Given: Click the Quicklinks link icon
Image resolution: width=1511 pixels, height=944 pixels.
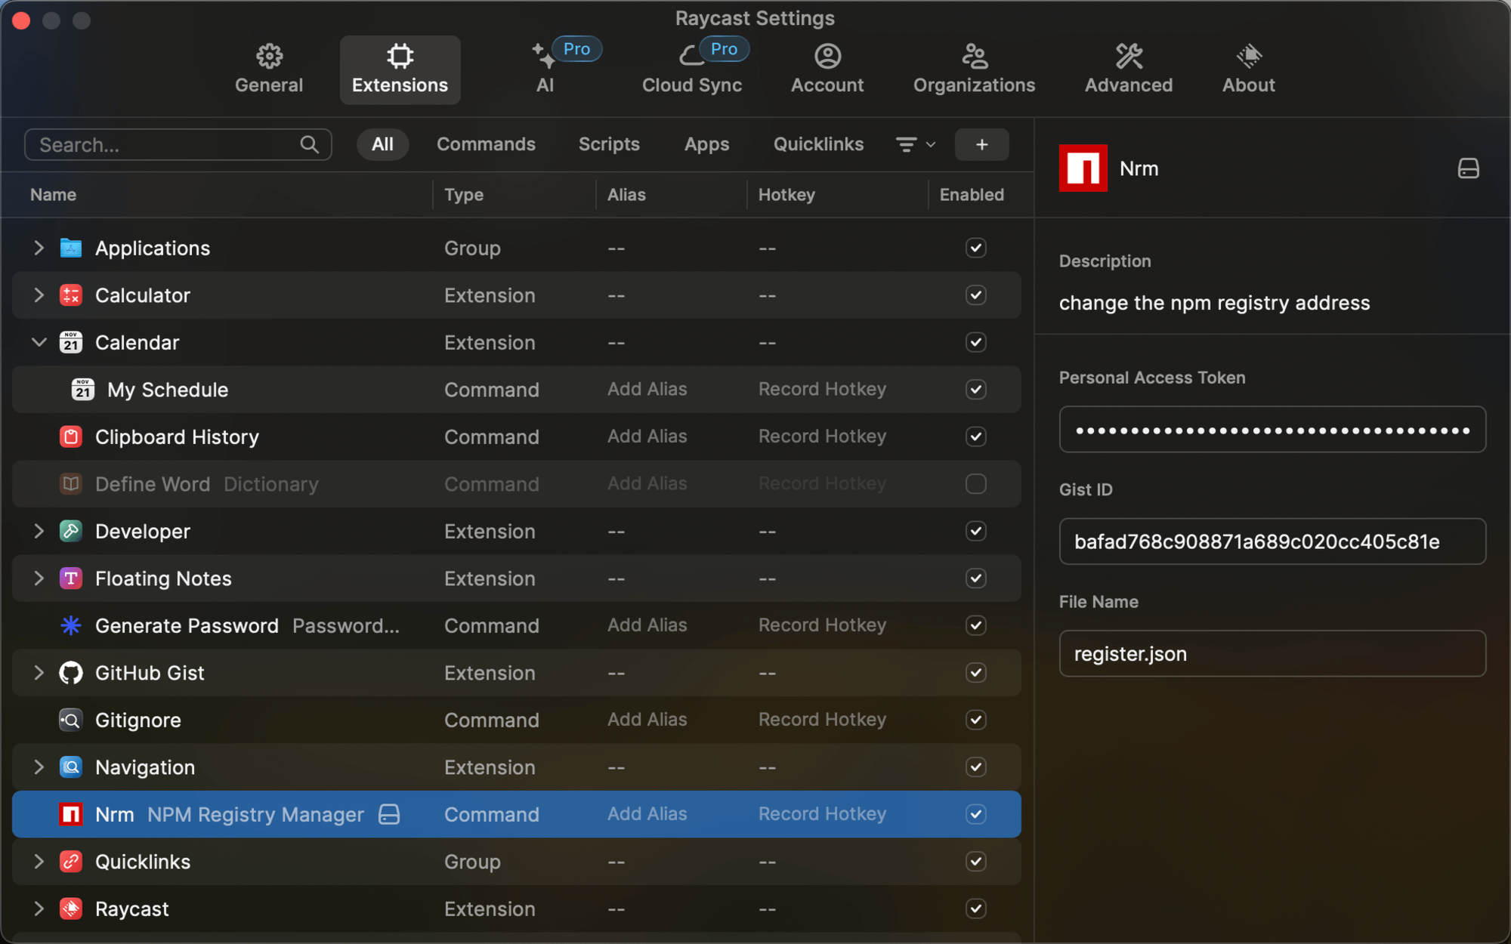Looking at the screenshot, I should (71, 862).
